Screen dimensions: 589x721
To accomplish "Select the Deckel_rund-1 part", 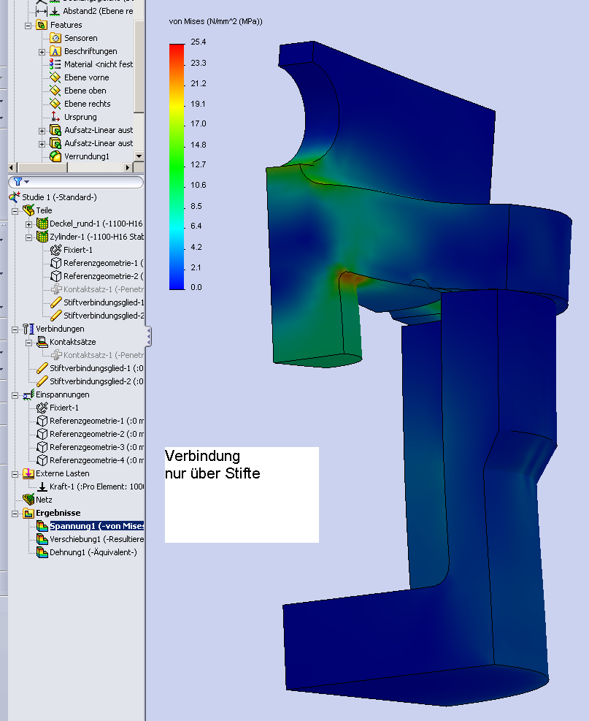I will point(96,224).
